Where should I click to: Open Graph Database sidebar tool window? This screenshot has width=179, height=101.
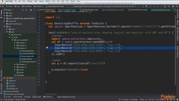(x=178, y=51)
